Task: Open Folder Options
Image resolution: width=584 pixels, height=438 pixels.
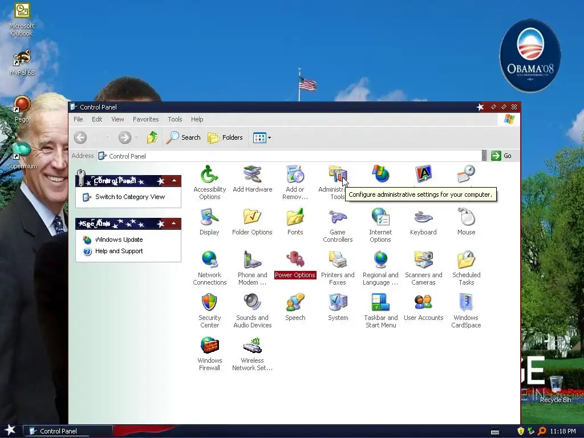Action: click(252, 221)
